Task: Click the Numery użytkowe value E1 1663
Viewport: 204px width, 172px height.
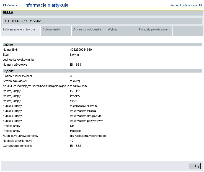Action: tap(76, 65)
